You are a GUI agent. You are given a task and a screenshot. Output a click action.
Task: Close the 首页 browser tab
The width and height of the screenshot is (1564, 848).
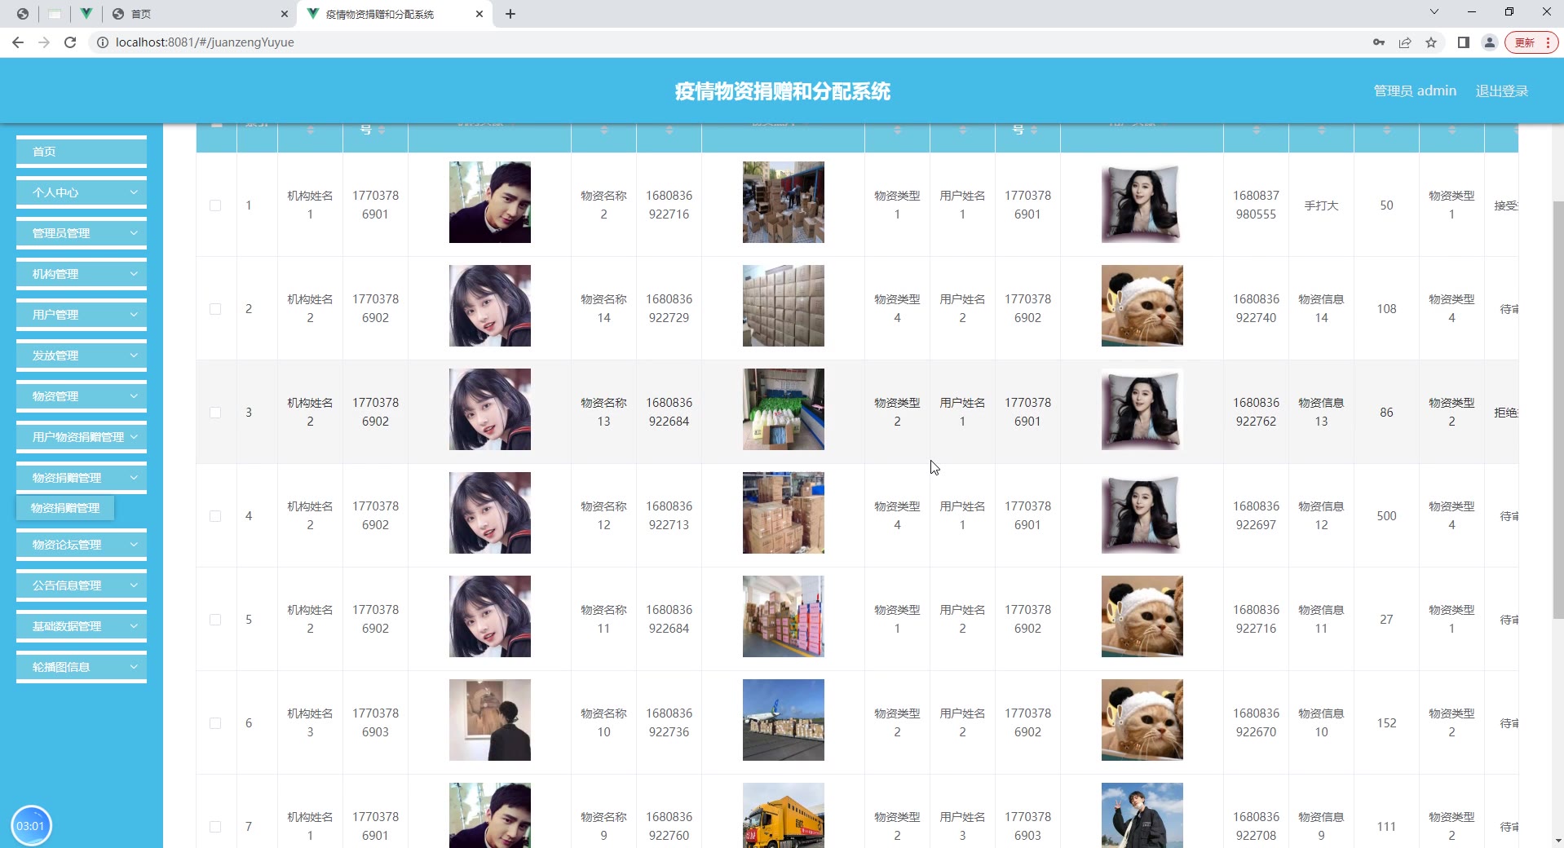(x=284, y=14)
